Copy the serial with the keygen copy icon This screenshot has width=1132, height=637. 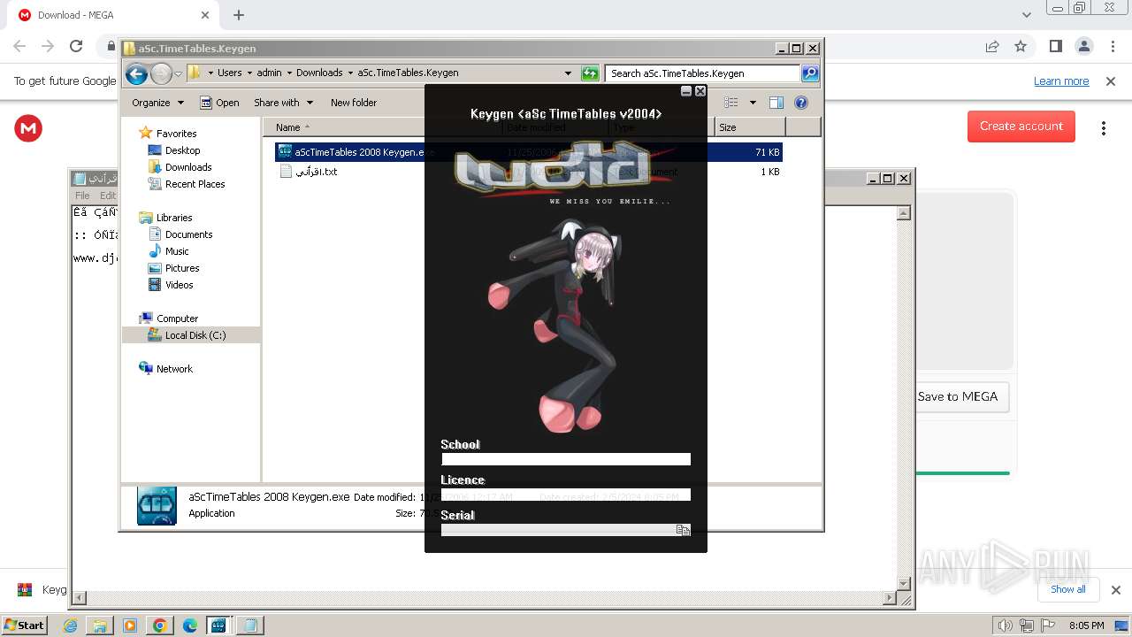click(683, 530)
